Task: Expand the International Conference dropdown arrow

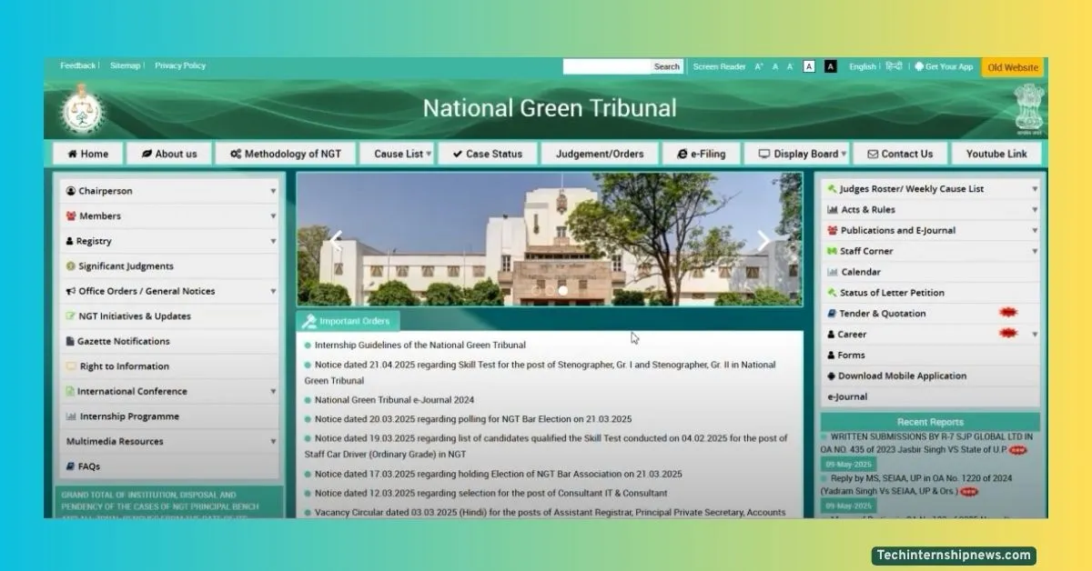Action: click(x=273, y=392)
